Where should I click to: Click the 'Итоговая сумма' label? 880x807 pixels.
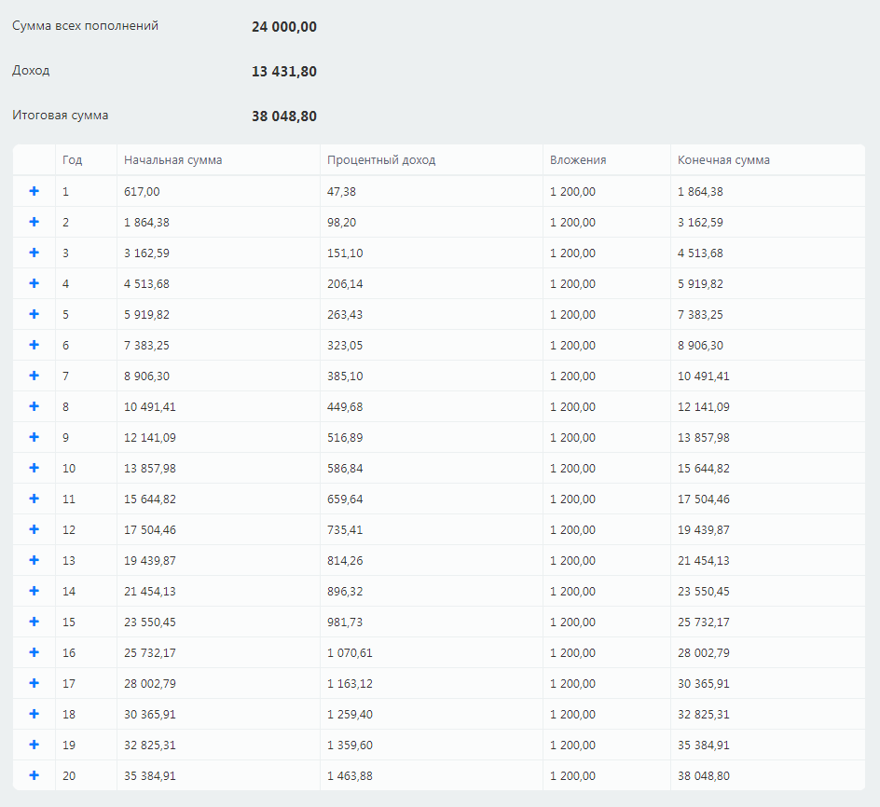pos(60,115)
